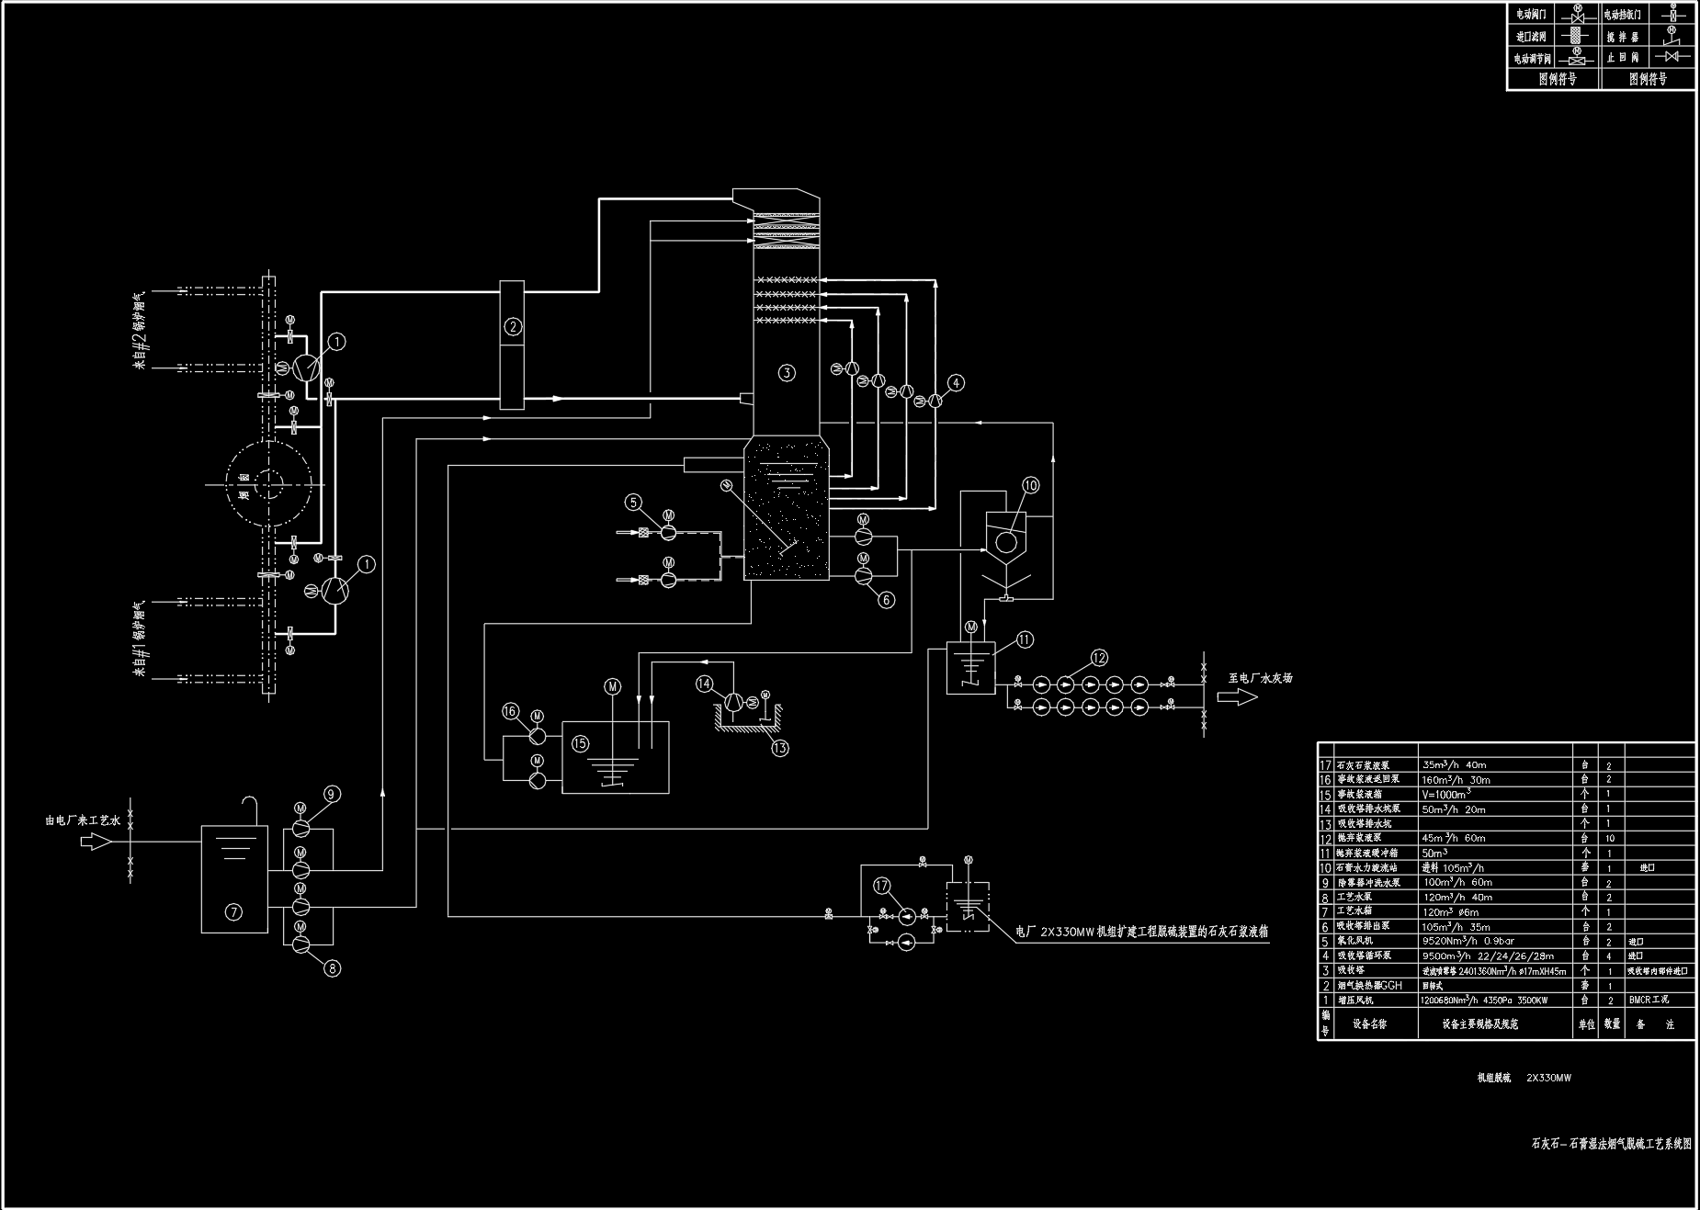The height and width of the screenshot is (1210, 1700).
Task: Select balloon number 17 at limestone slurry pump
Action: (882, 886)
